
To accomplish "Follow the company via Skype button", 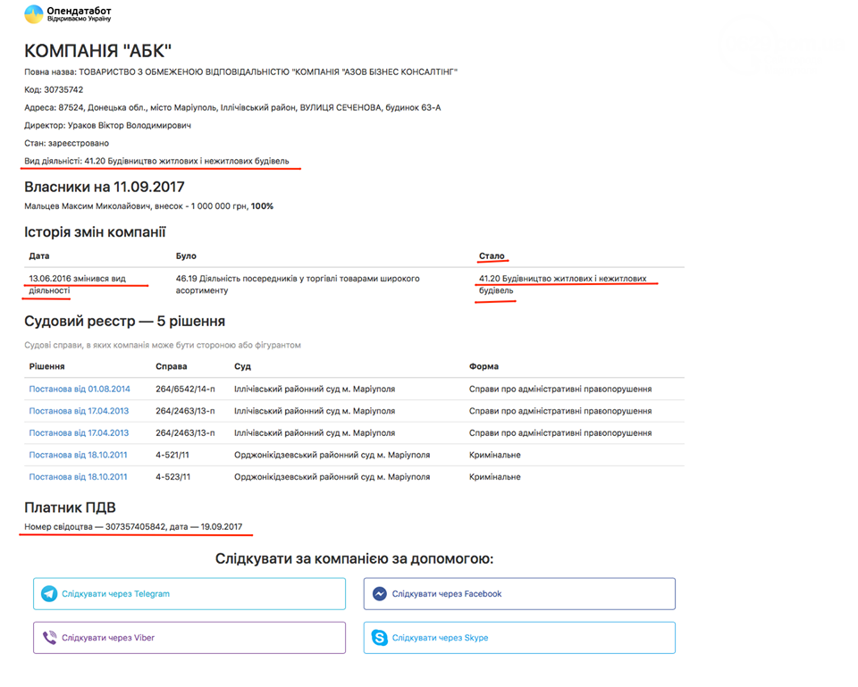I will [519, 638].
